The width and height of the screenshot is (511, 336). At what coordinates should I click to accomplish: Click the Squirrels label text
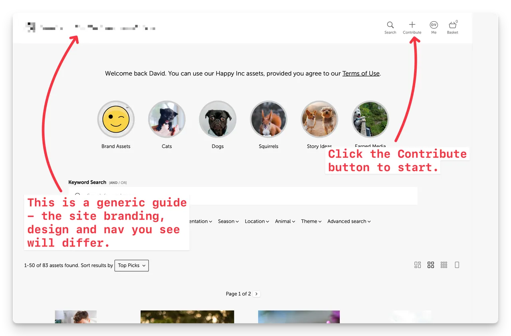269,147
